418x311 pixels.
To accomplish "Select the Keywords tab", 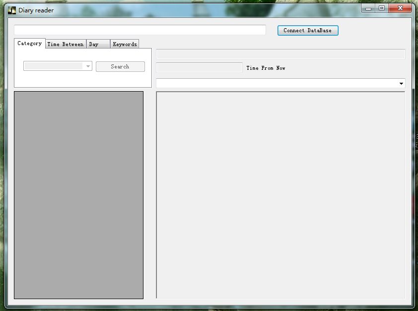I will [x=125, y=44].
